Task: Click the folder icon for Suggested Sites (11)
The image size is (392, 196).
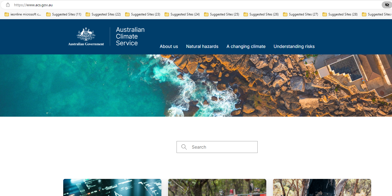Action: [48, 14]
